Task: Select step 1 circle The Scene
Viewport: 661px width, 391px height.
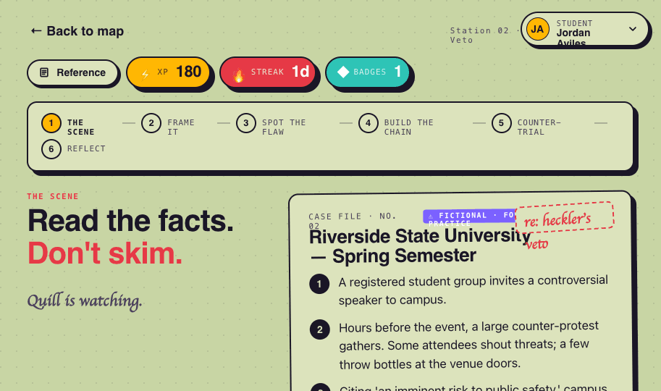Action: (x=51, y=123)
